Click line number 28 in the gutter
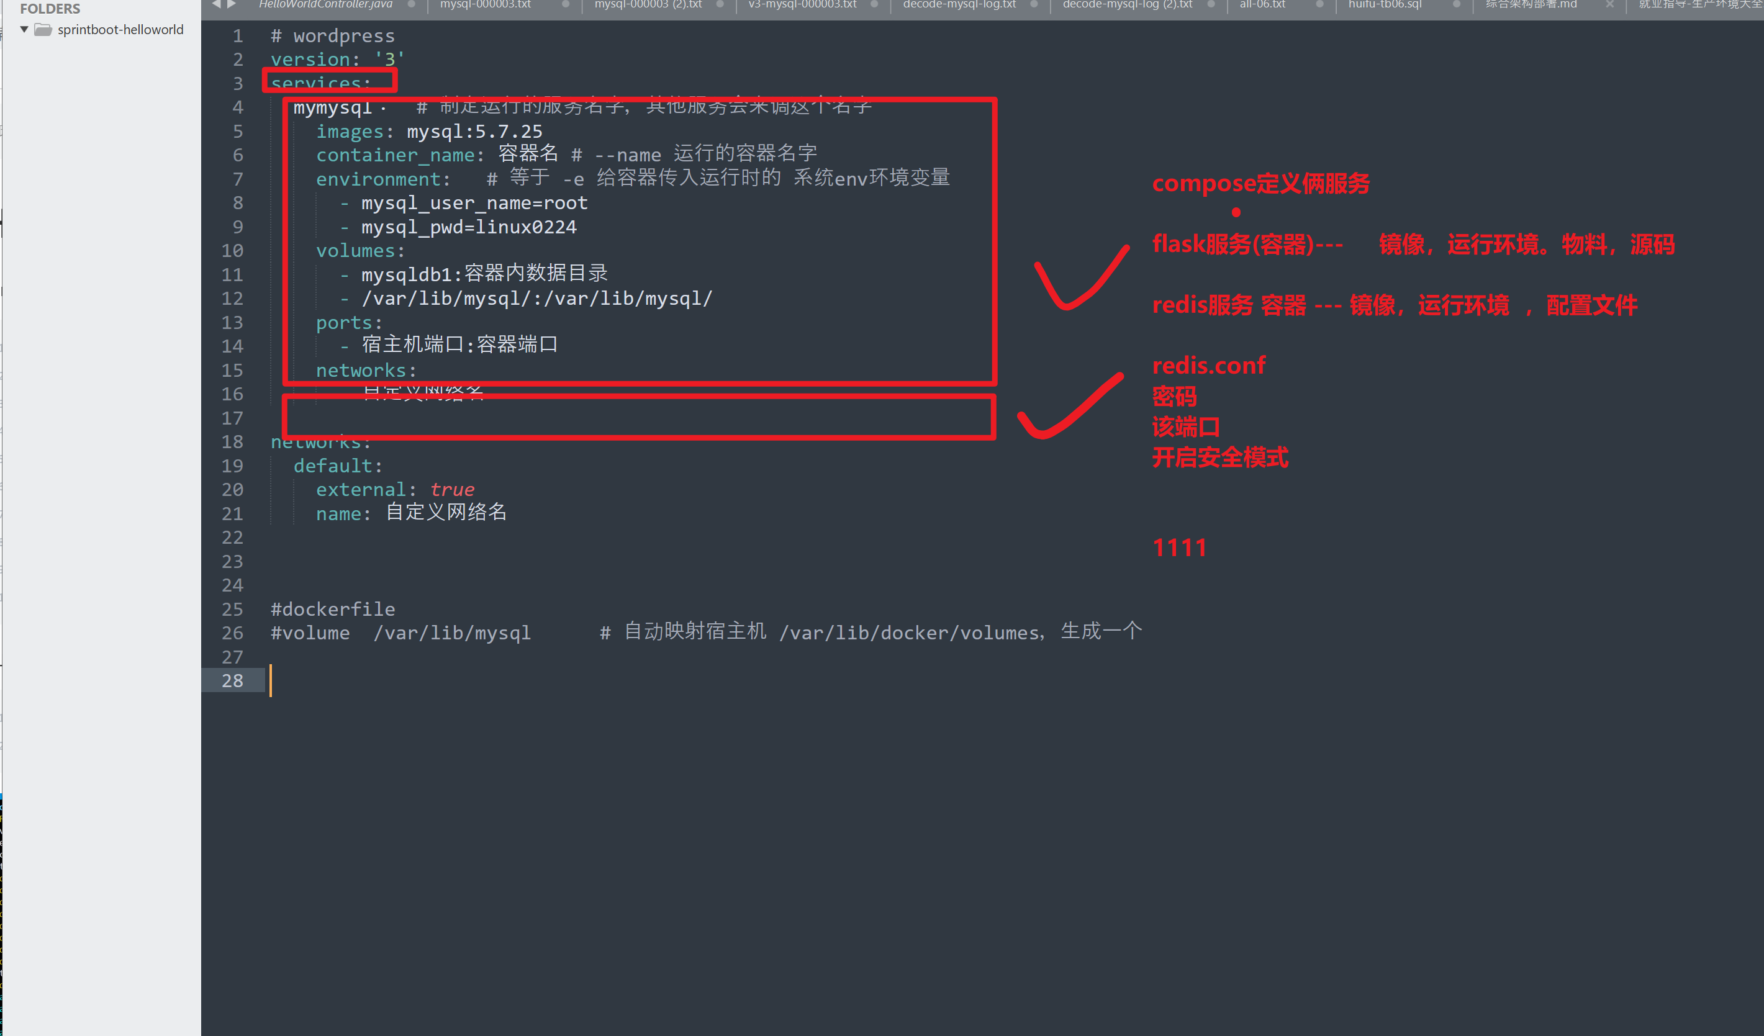Image resolution: width=1764 pixels, height=1036 pixels. 232,680
